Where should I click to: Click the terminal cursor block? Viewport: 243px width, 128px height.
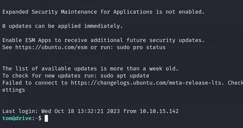pos(46,118)
